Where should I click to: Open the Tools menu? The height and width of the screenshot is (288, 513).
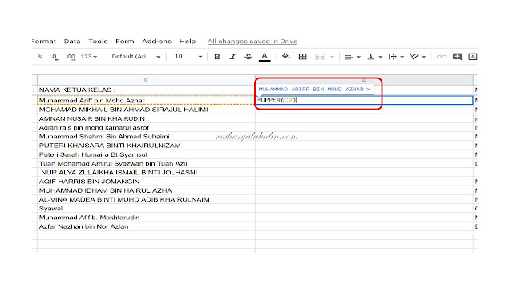(98, 42)
